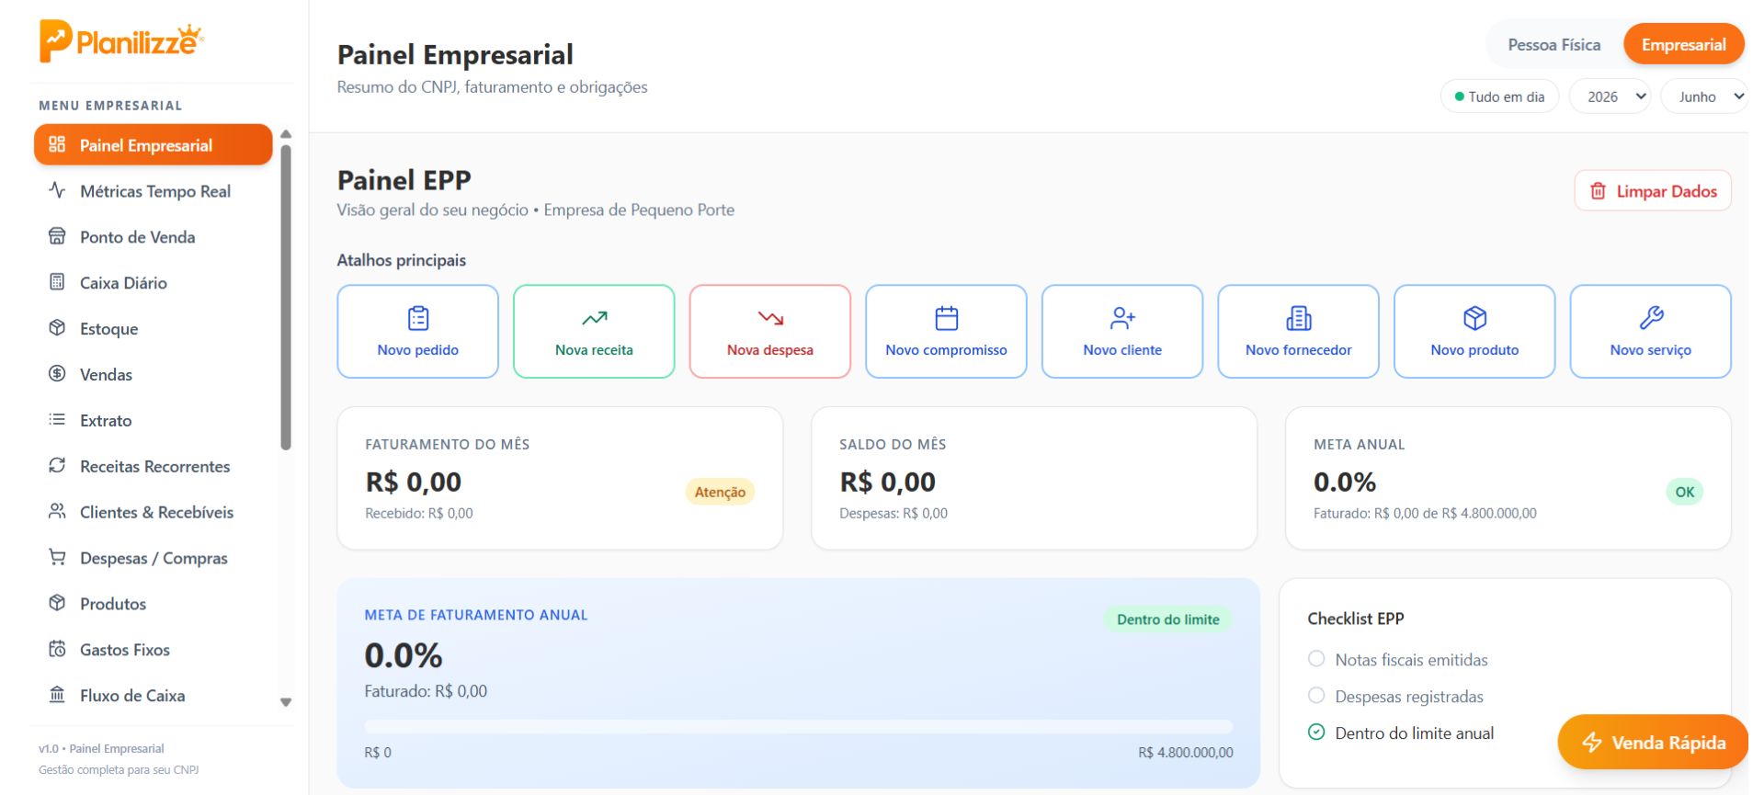This screenshot has height=795, width=1764.
Task: Toggle the Dentro do limite anual check
Action: [1316, 733]
